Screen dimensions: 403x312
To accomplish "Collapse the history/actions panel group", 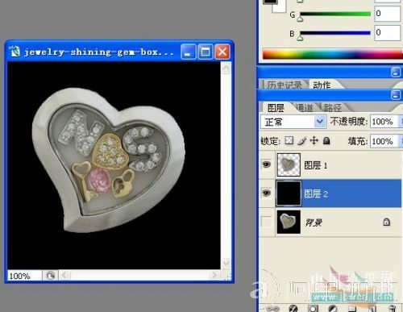I will click(x=395, y=73).
